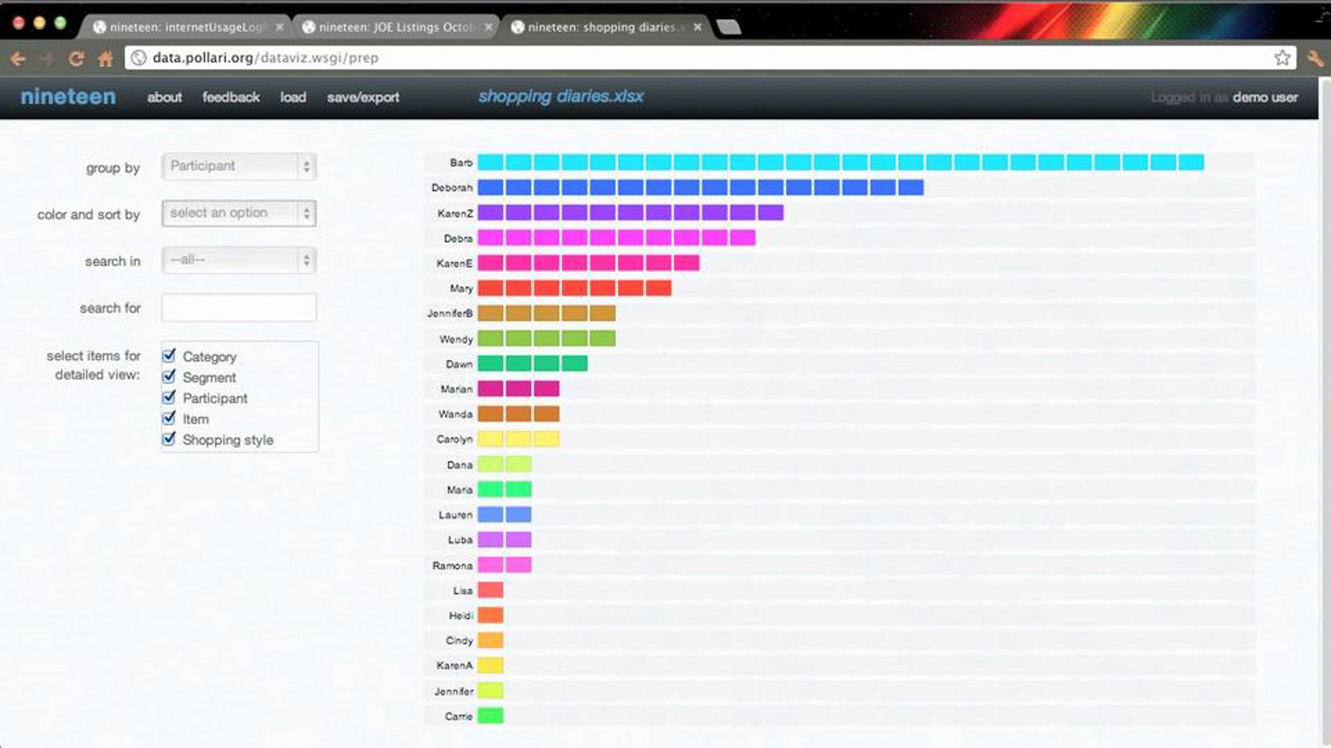Go to the browser home icon

(x=105, y=58)
